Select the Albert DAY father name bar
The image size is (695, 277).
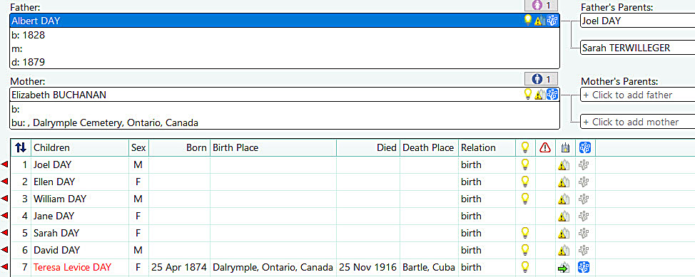click(285, 21)
